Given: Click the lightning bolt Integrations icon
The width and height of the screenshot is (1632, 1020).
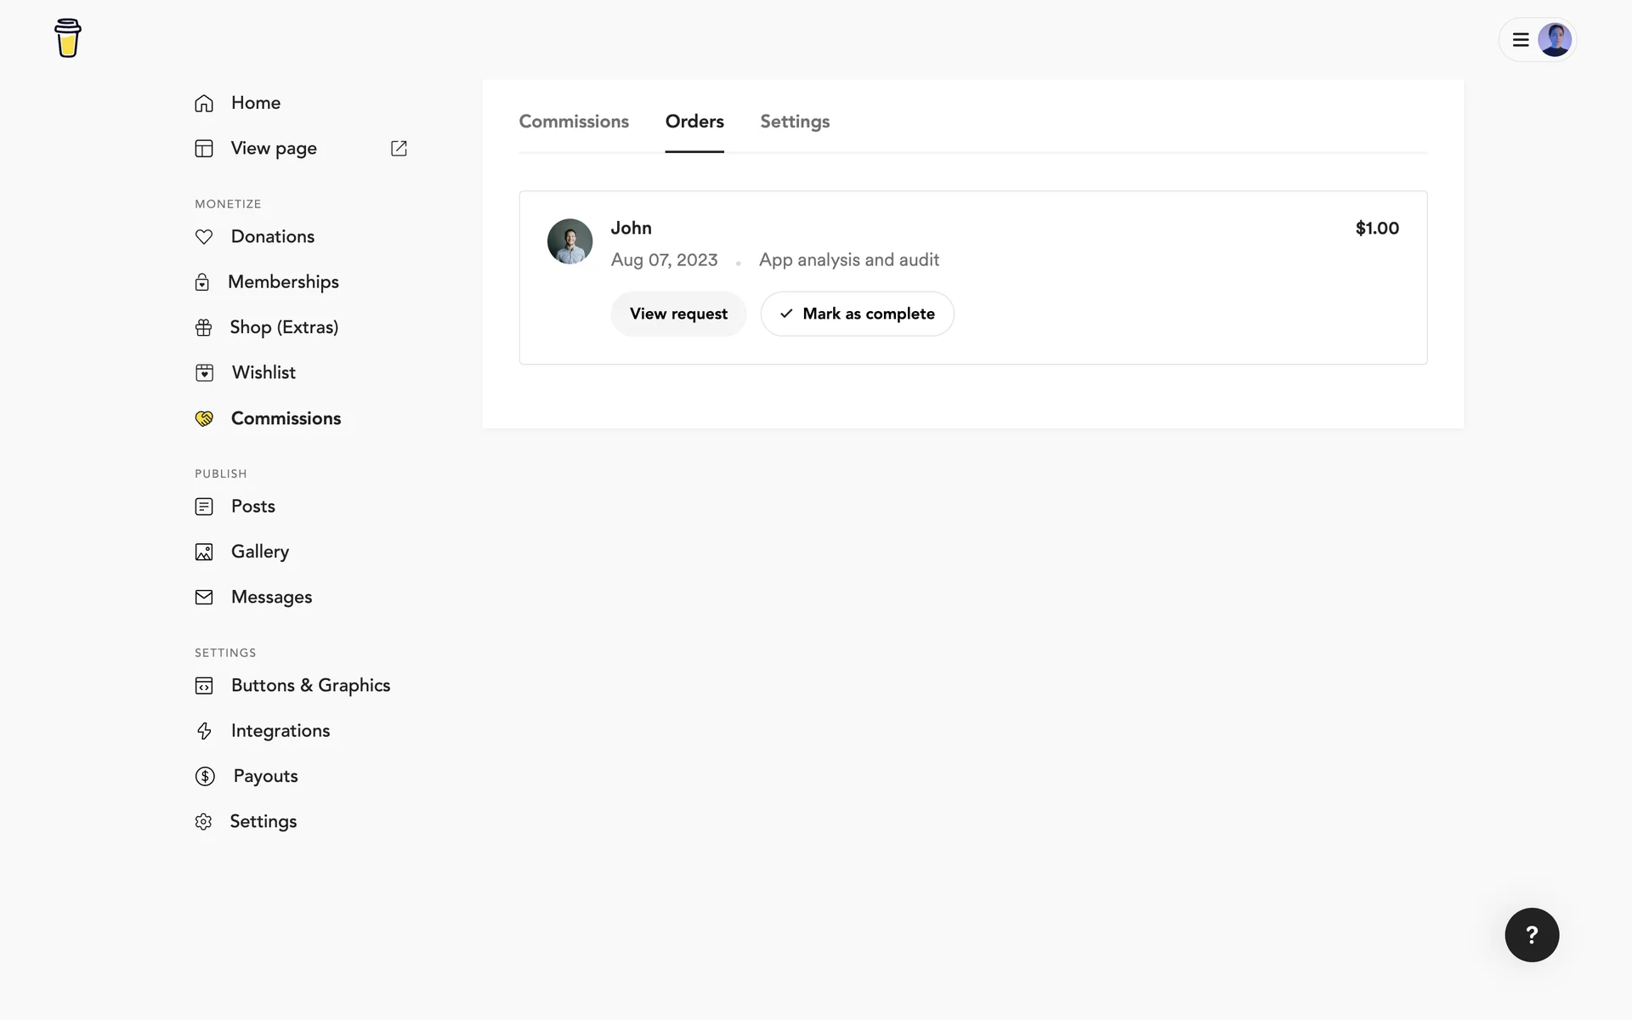Looking at the screenshot, I should [204, 731].
